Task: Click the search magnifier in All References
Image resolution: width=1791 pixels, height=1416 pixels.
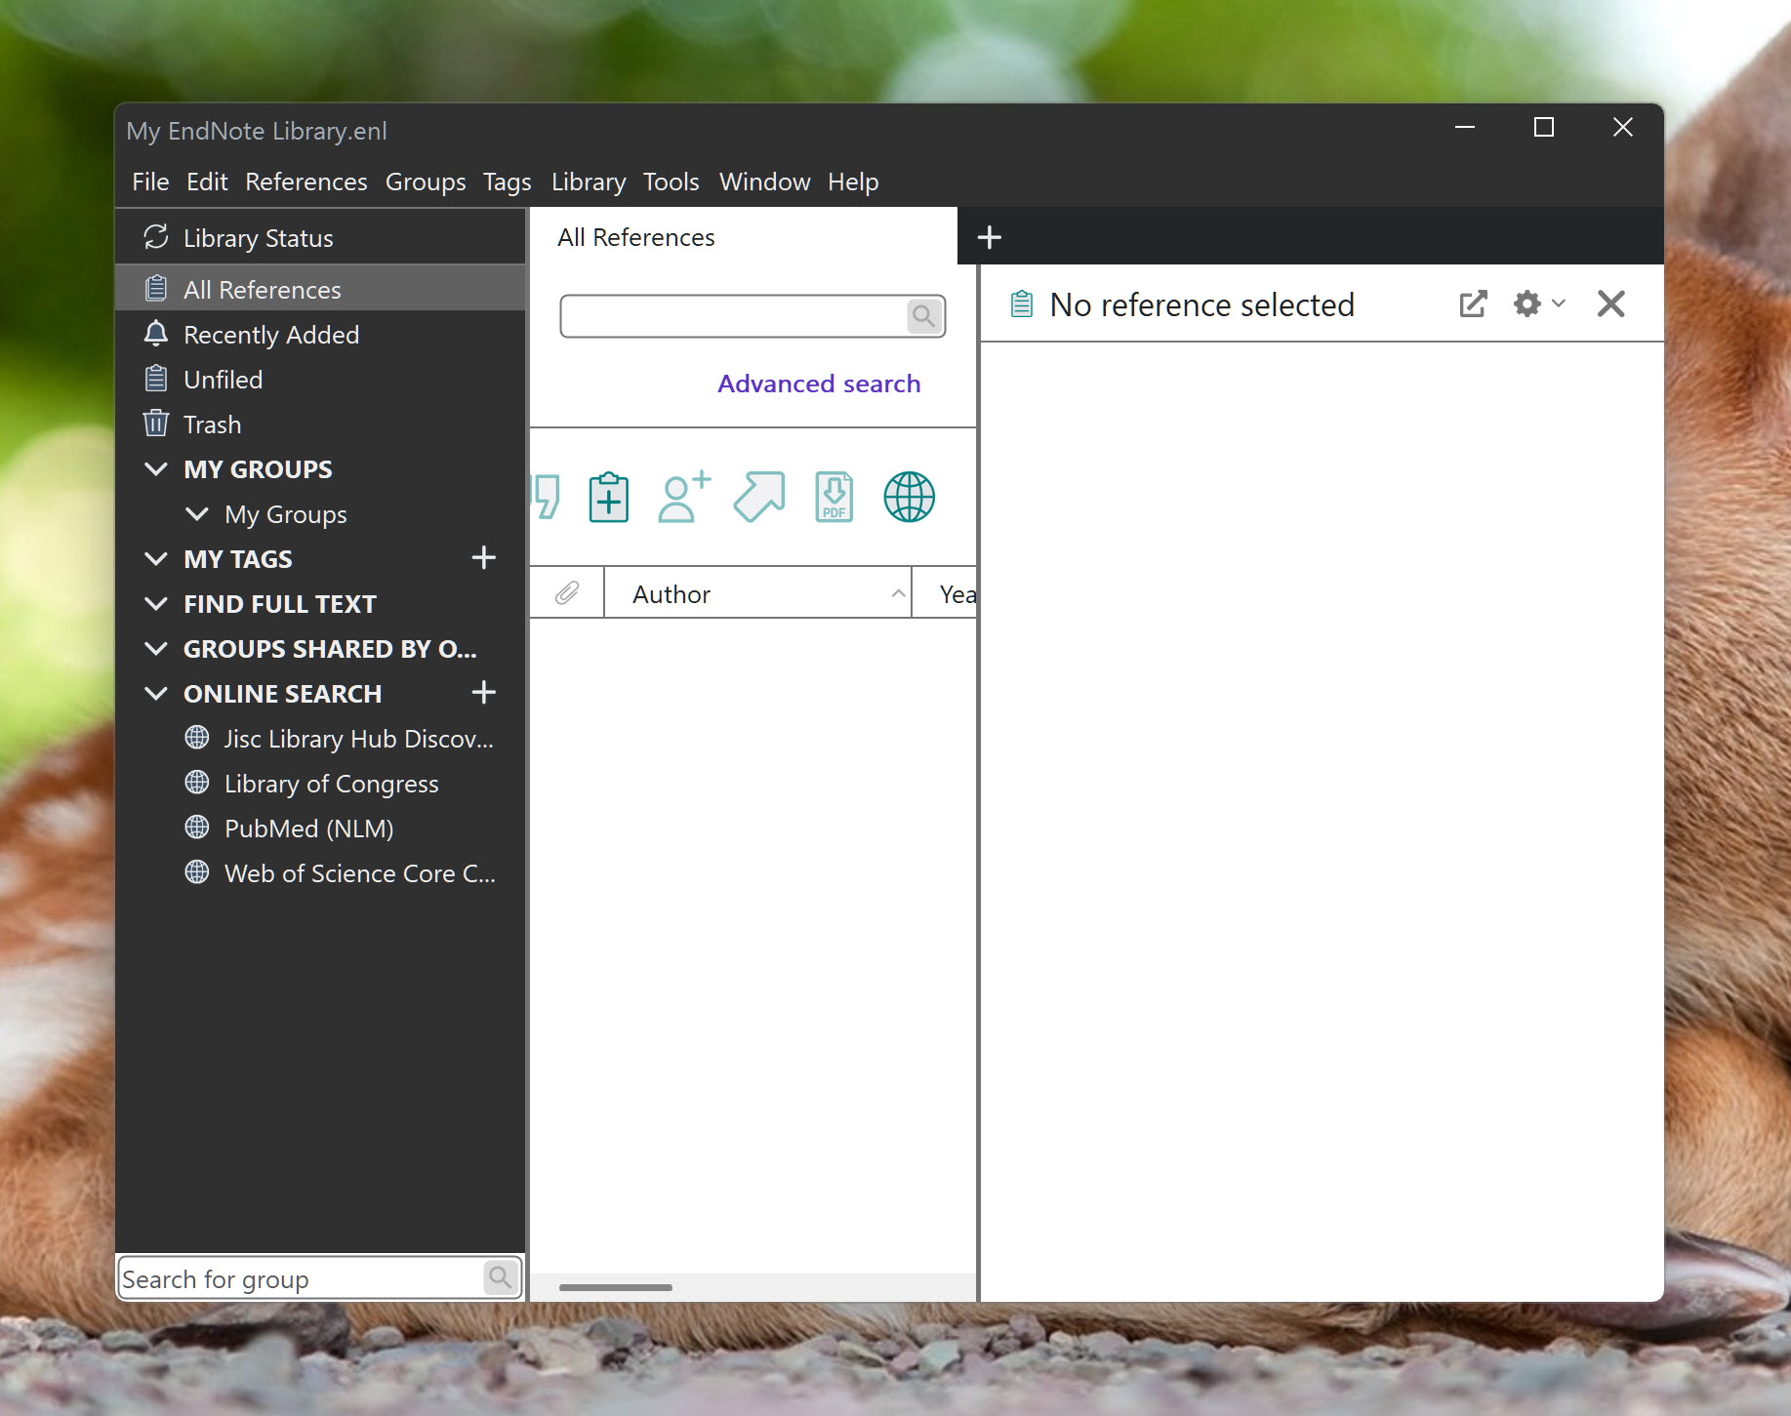Action: coord(923,316)
